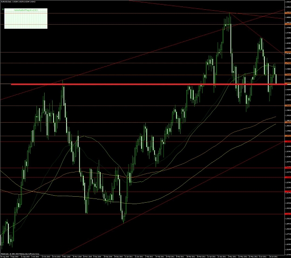The image size is (291, 258).
Task: Click the 4 Nov 2010 date label
Action: (66, 257)
